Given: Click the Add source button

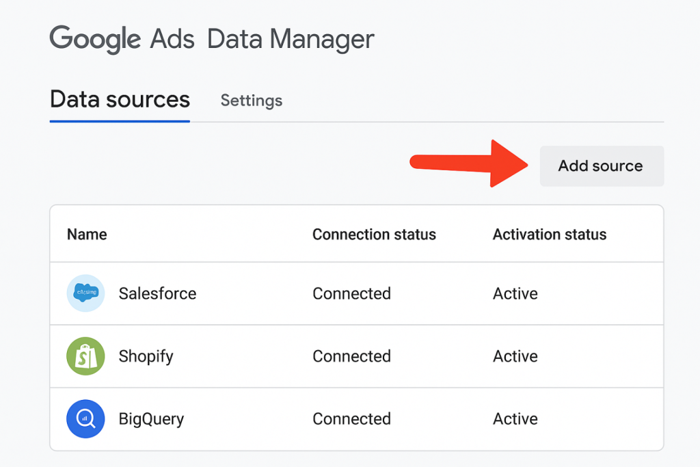Looking at the screenshot, I should click(x=602, y=166).
